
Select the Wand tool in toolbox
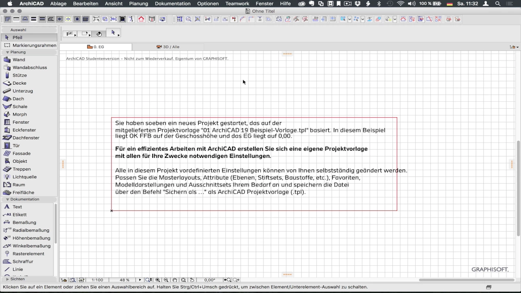(x=28, y=60)
